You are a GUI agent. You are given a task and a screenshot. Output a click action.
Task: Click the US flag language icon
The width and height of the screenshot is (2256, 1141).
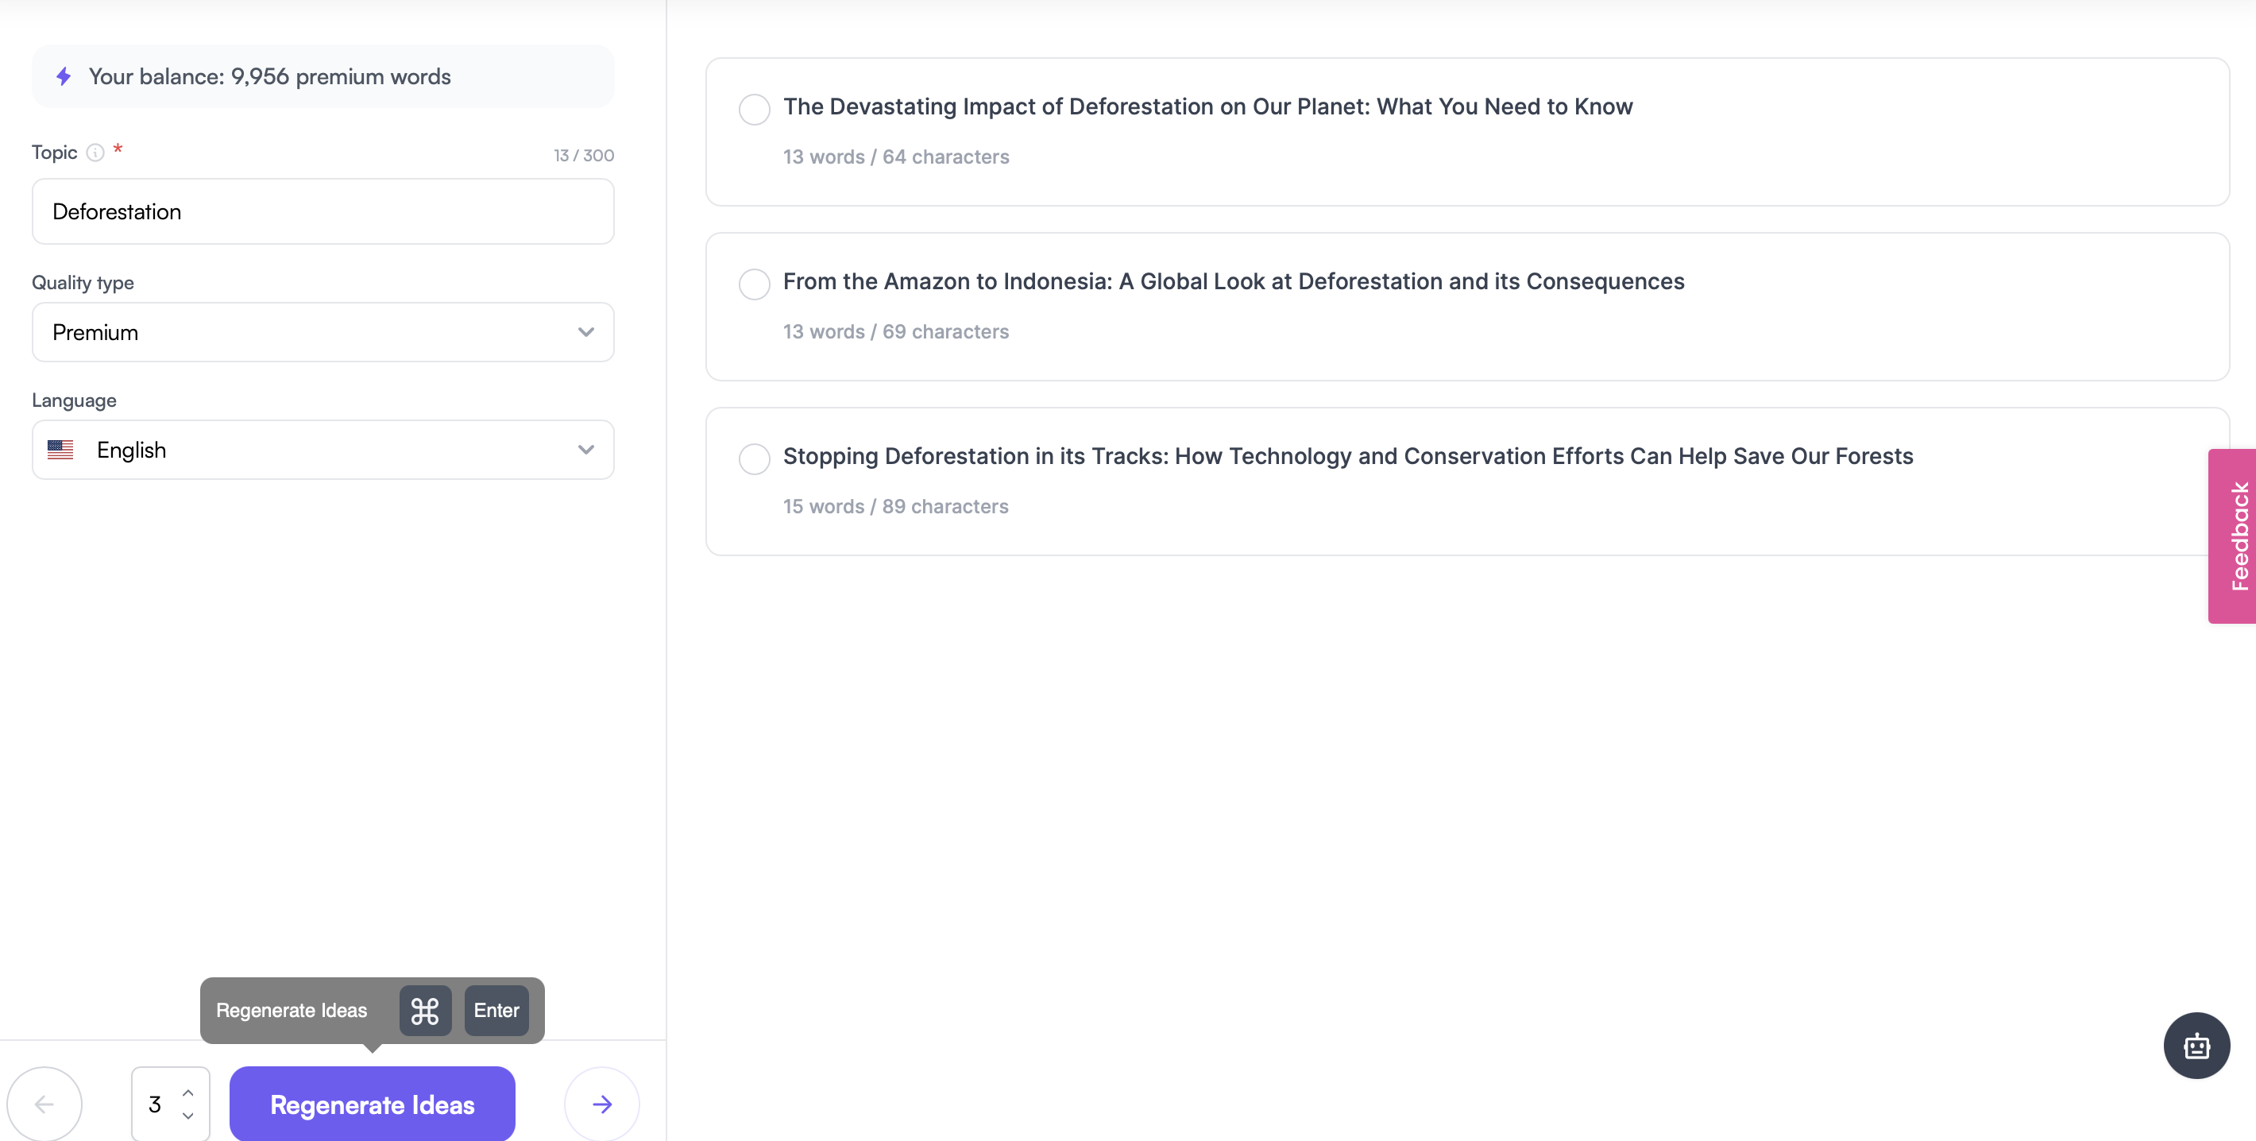(60, 449)
